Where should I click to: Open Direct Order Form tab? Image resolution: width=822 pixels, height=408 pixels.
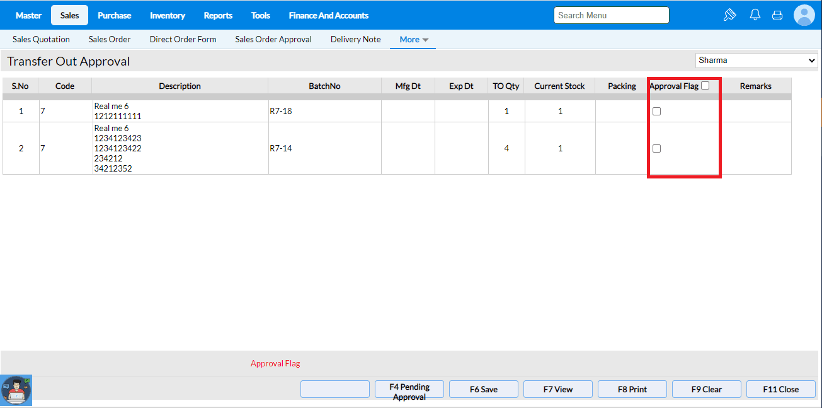click(x=183, y=39)
